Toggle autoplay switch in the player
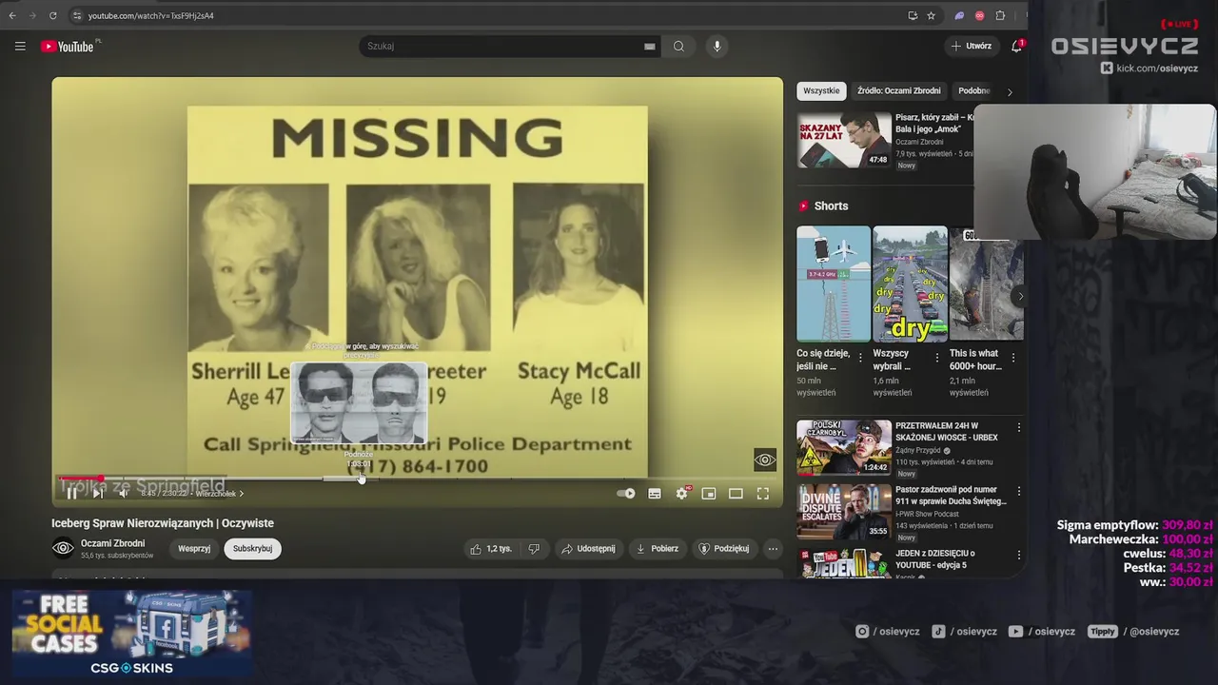The image size is (1218, 685). tap(626, 493)
